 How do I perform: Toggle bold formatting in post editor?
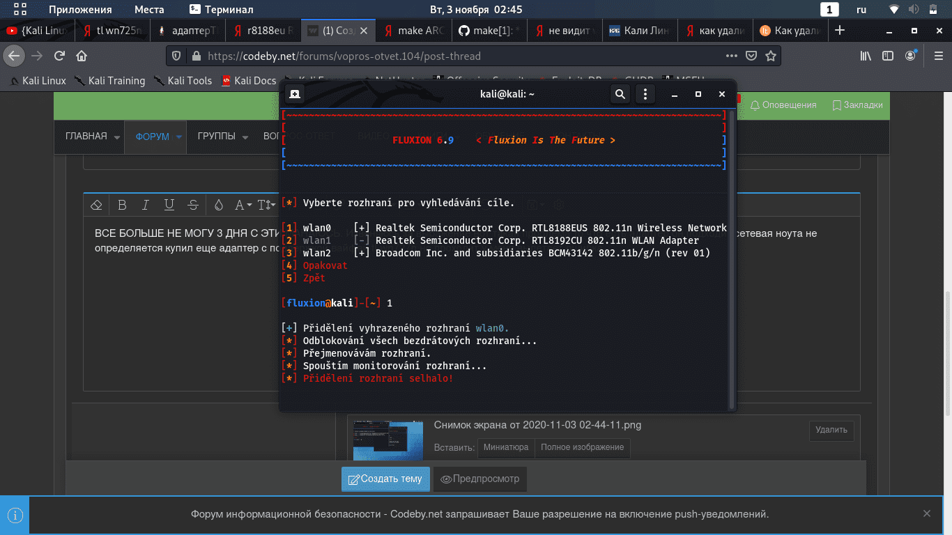122,205
